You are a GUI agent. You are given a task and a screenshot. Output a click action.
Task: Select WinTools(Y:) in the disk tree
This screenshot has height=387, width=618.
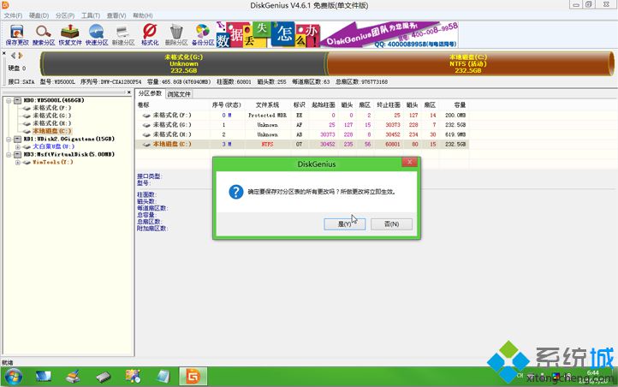click(52, 162)
